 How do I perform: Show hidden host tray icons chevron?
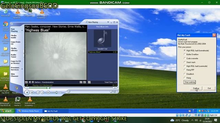192,120
